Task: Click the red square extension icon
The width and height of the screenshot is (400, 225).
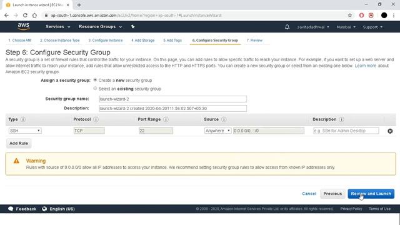Action: [371, 15]
